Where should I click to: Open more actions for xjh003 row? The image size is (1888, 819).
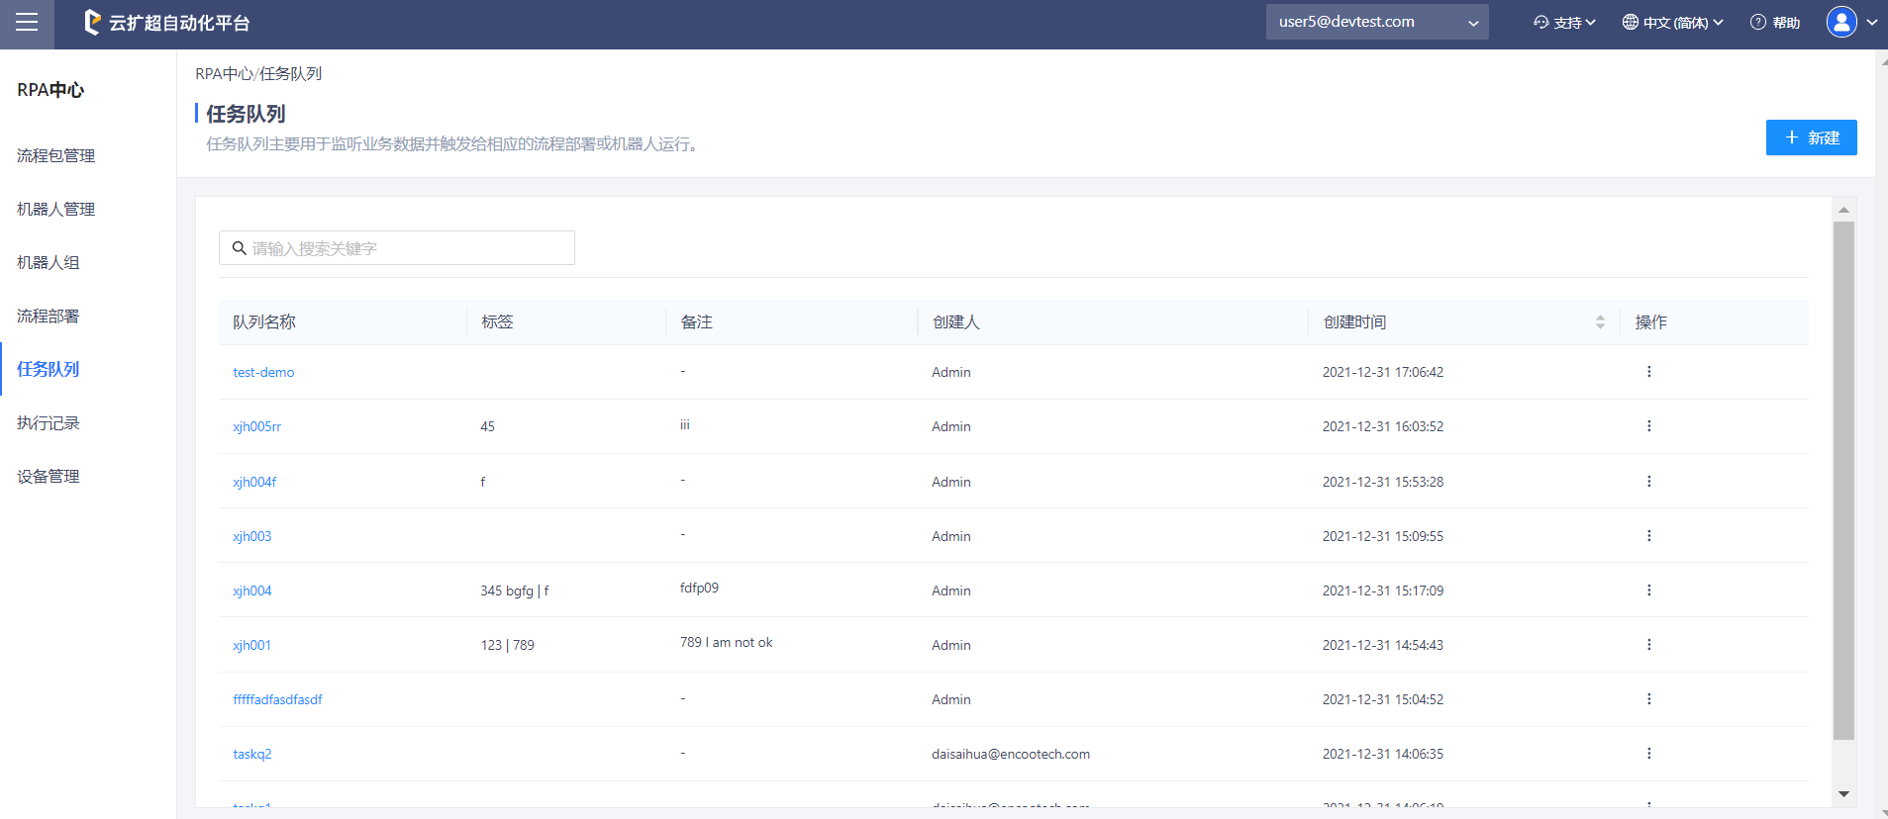pyautogui.click(x=1648, y=536)
